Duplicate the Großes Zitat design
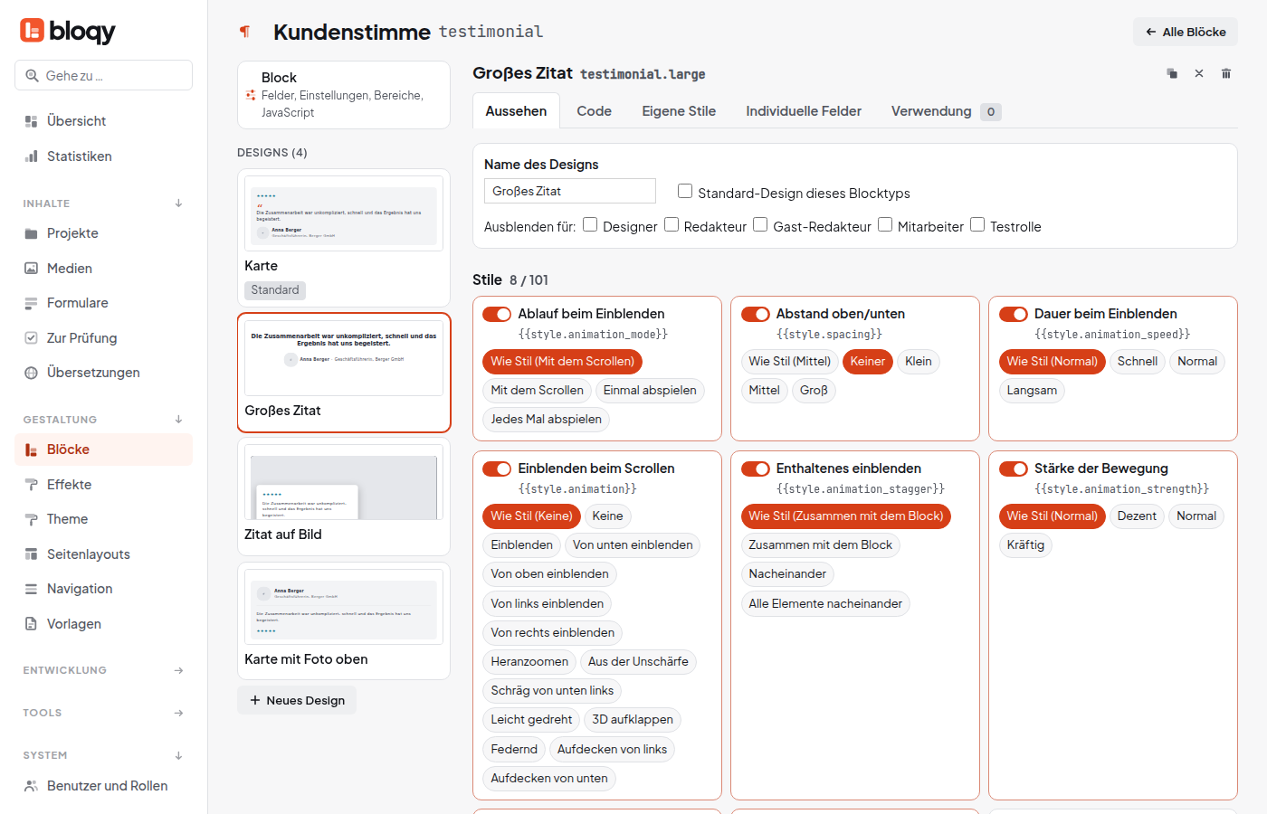 point(1172,73)
